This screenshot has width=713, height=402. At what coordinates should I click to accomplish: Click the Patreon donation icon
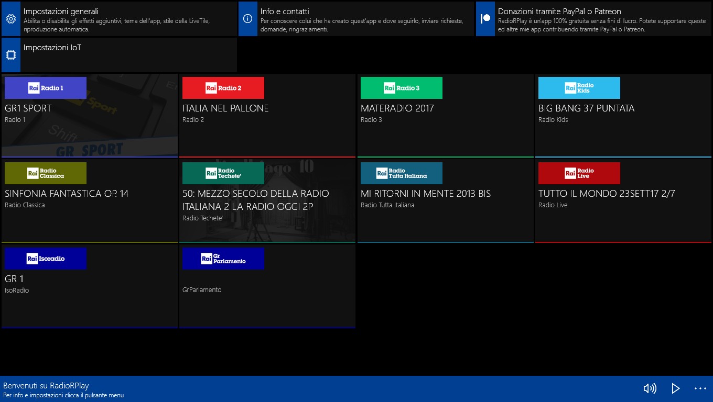click(x=485, y=19)
